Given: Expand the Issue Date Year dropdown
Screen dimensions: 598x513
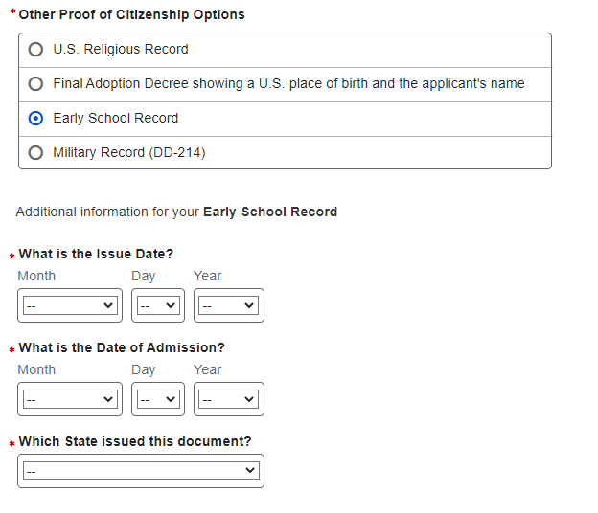Looking at the screenshot, I should (x=228, y=305).
